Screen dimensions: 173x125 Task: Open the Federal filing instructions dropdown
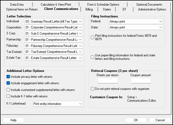[136, 21]
